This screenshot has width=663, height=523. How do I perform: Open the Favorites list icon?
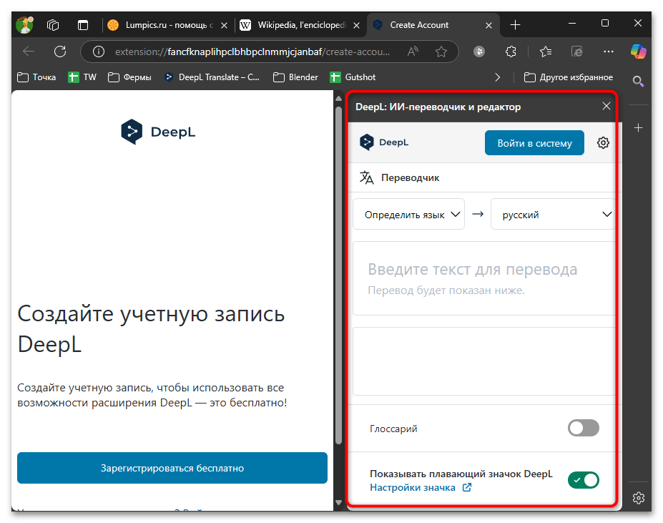tap(546, 52)
